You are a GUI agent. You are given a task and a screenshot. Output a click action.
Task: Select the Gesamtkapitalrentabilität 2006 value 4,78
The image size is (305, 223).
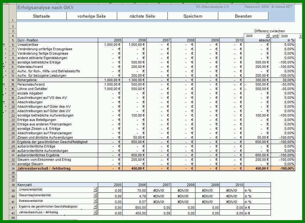(x=135, y=196)
